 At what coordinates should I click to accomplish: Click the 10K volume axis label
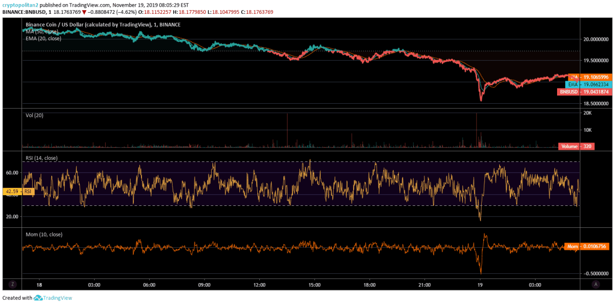(588, 130)
